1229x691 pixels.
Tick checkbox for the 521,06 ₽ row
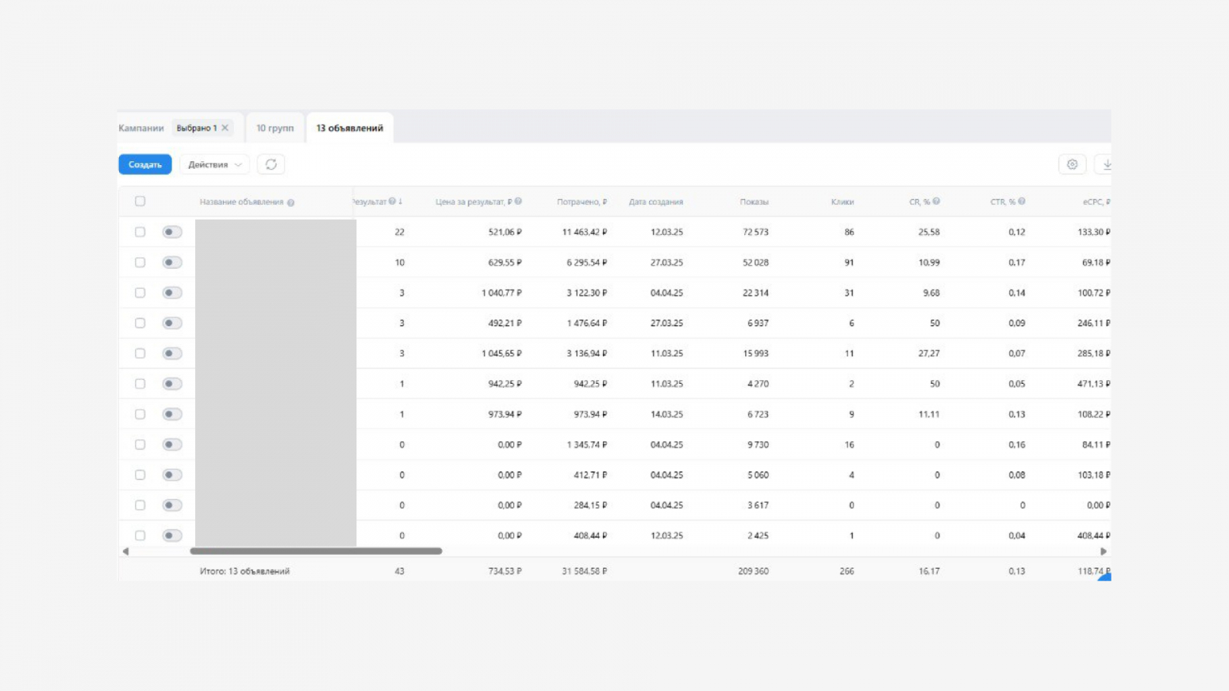tap(140, 232)
